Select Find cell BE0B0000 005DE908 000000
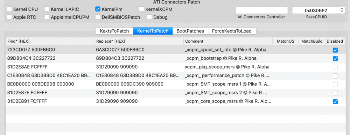This screenshot has height=135, width=350. click(x=50, y=84)
